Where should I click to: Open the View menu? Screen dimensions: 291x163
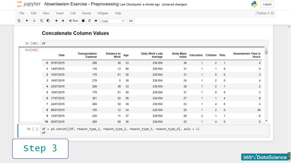[x=46, y=13]
